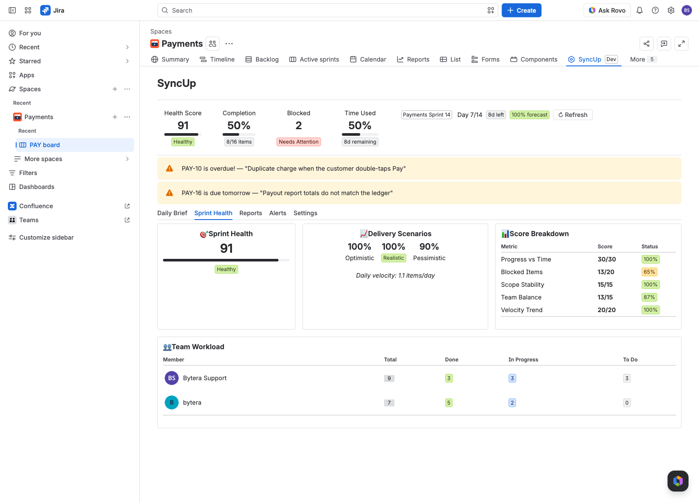The image size is (699, 502).
Task: Open notifications bell icon
Action: [640, 10]
